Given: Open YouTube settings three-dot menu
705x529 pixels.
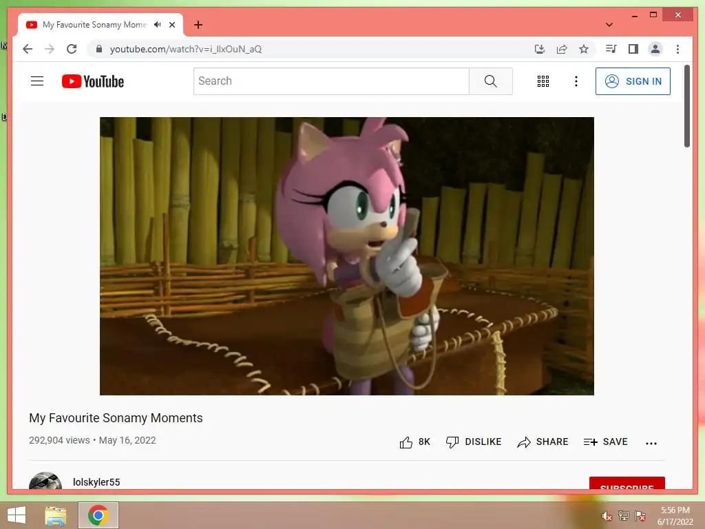Looking at the screenshot, I should tap(576, 81).
